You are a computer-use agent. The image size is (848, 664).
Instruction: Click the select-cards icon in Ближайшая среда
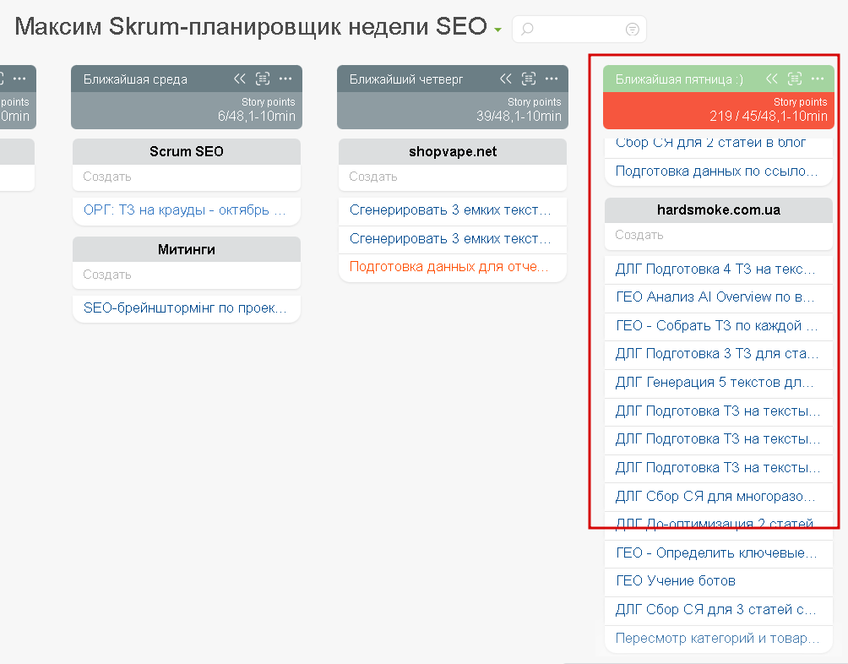tap(264, 79)
